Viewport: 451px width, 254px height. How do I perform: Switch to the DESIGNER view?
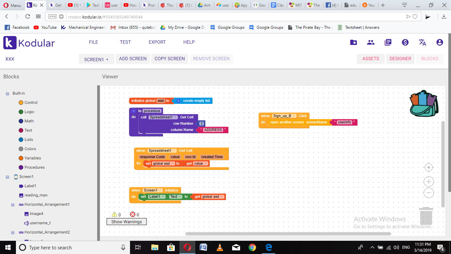[400, 59]
